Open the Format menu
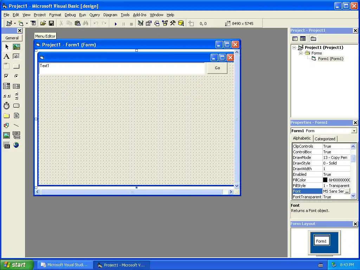Screen dimensions: 360x270 (x=55, y=15)
